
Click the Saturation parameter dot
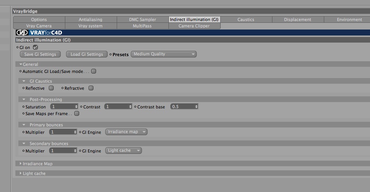[23, 107]
